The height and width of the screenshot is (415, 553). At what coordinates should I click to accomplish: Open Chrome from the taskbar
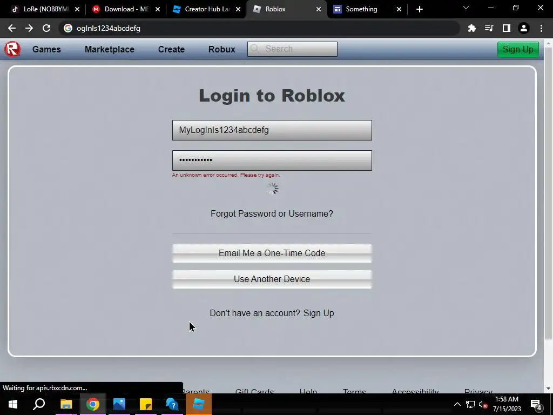tap(93, 404)
